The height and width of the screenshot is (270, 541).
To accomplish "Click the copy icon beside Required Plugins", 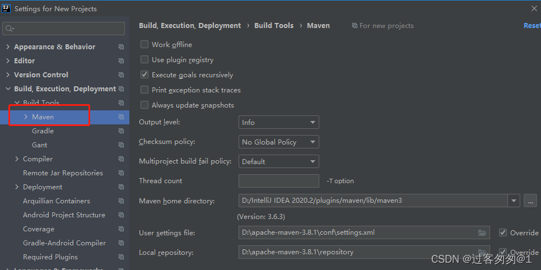I will [x=121, y=257].
